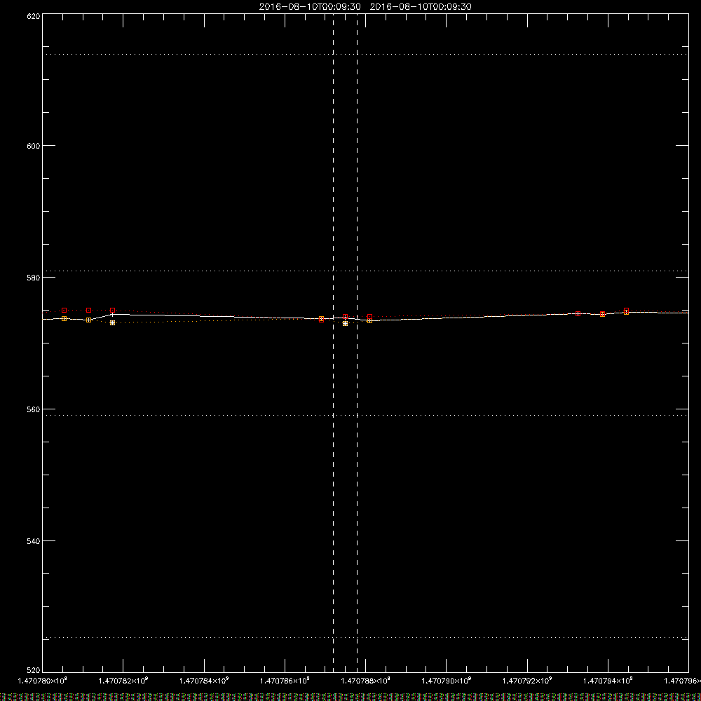Select x-axis label 1.470788×10⁹
The image size is (701, 701).
366,681
